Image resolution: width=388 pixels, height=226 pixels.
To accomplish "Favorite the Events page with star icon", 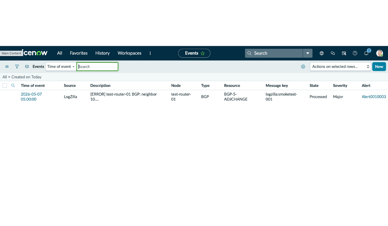I will pyautogui.click(x=203, y=53).
